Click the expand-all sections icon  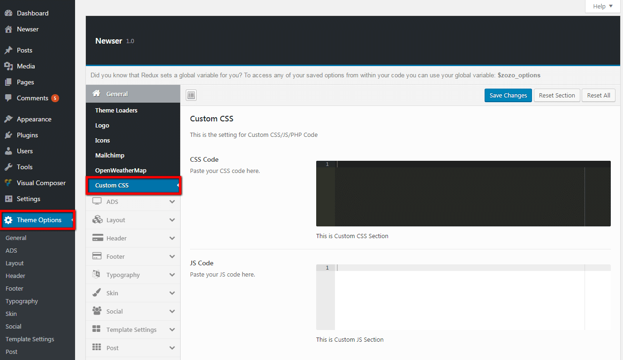[191, 96]
